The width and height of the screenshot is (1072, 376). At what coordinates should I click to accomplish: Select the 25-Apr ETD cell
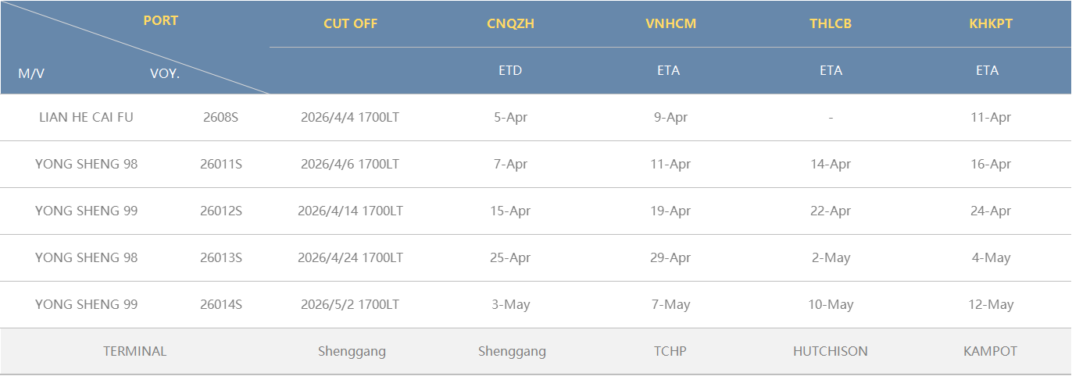[x=510, y=257]
